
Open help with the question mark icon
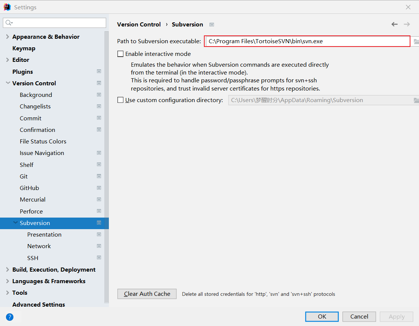point(10,317)
